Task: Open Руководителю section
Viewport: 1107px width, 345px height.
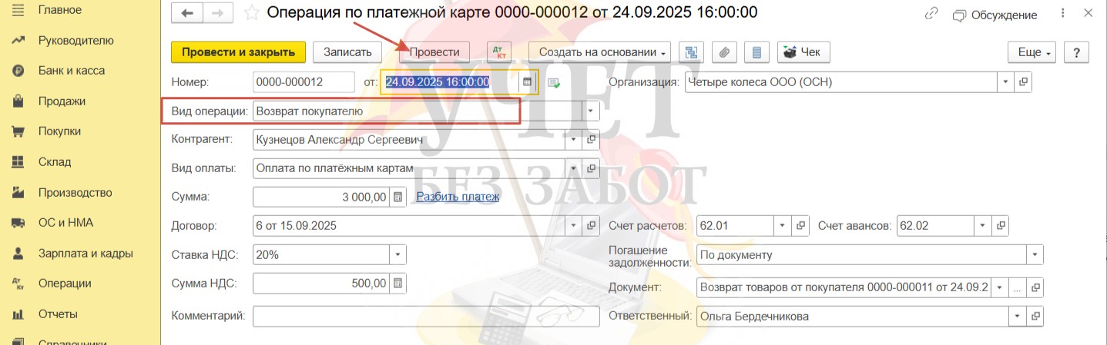Action: pyautogui.click(x=75, y=40)
